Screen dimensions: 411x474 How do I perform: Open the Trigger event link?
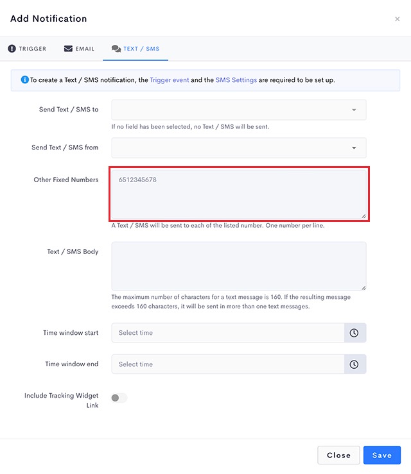pos(170,80)
